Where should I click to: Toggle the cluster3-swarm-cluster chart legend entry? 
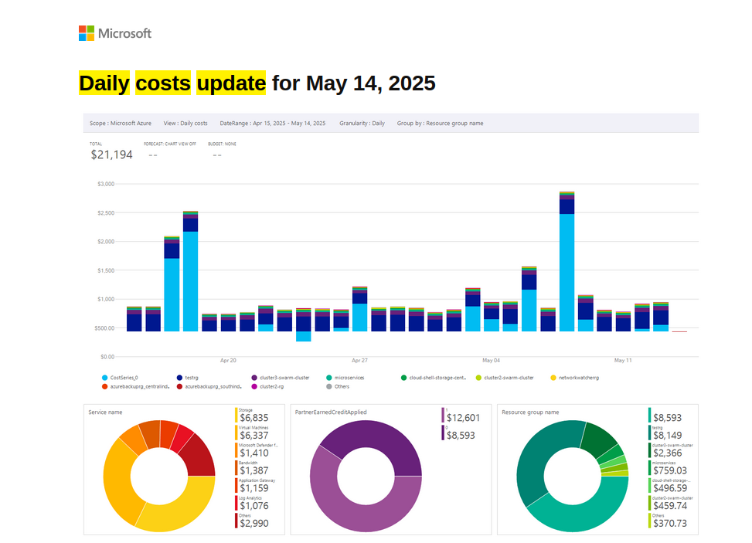tap(281, 378)
